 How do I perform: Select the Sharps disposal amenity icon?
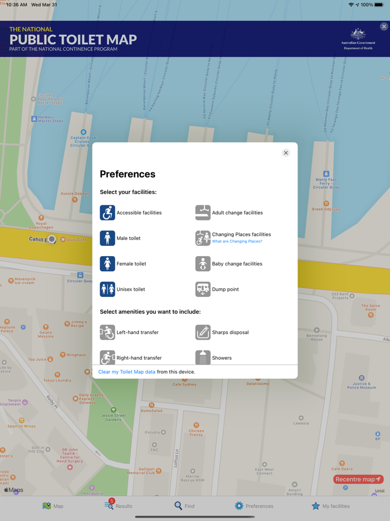point(203,332)
